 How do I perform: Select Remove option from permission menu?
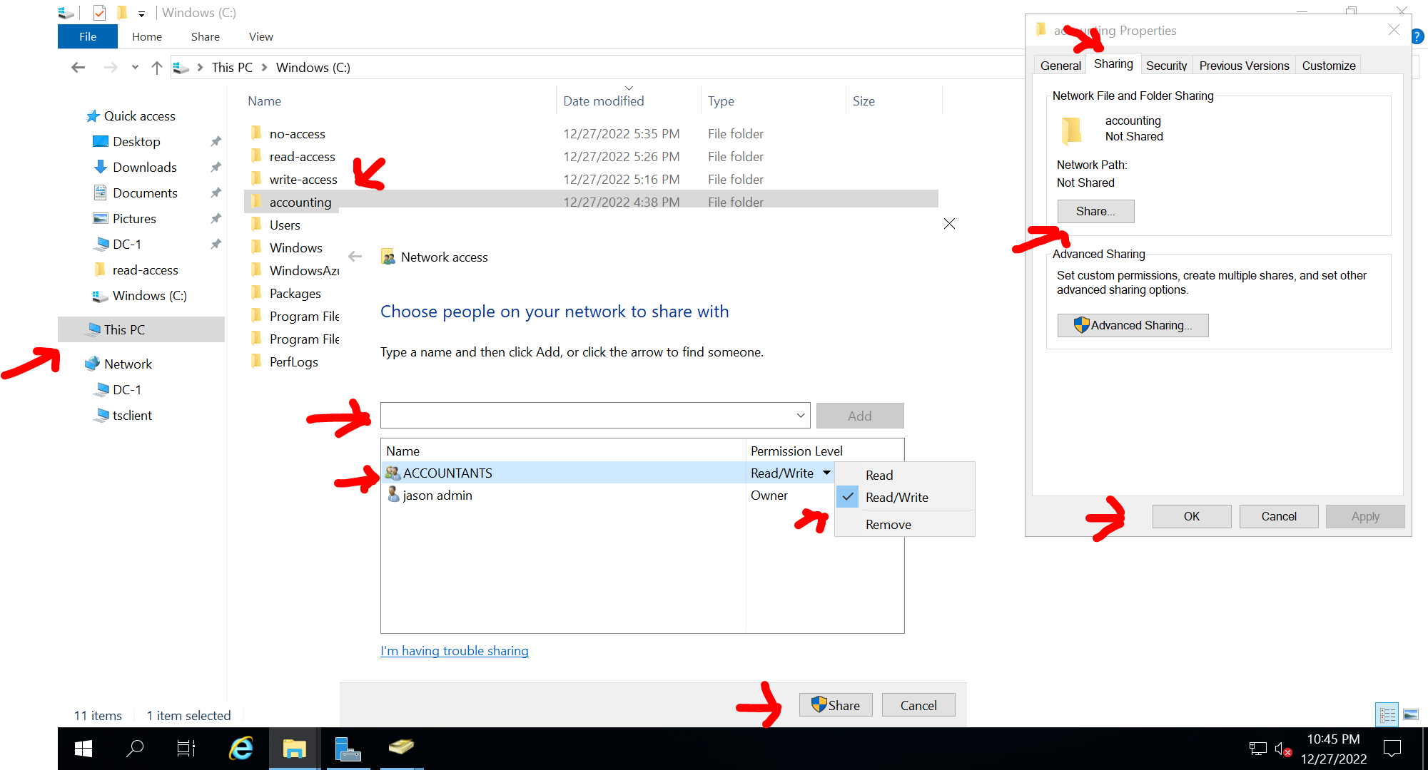point(887,525)
